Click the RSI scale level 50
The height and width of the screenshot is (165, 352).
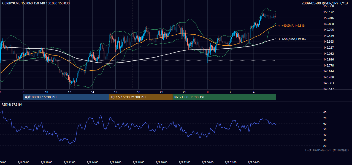coord(325,129)
